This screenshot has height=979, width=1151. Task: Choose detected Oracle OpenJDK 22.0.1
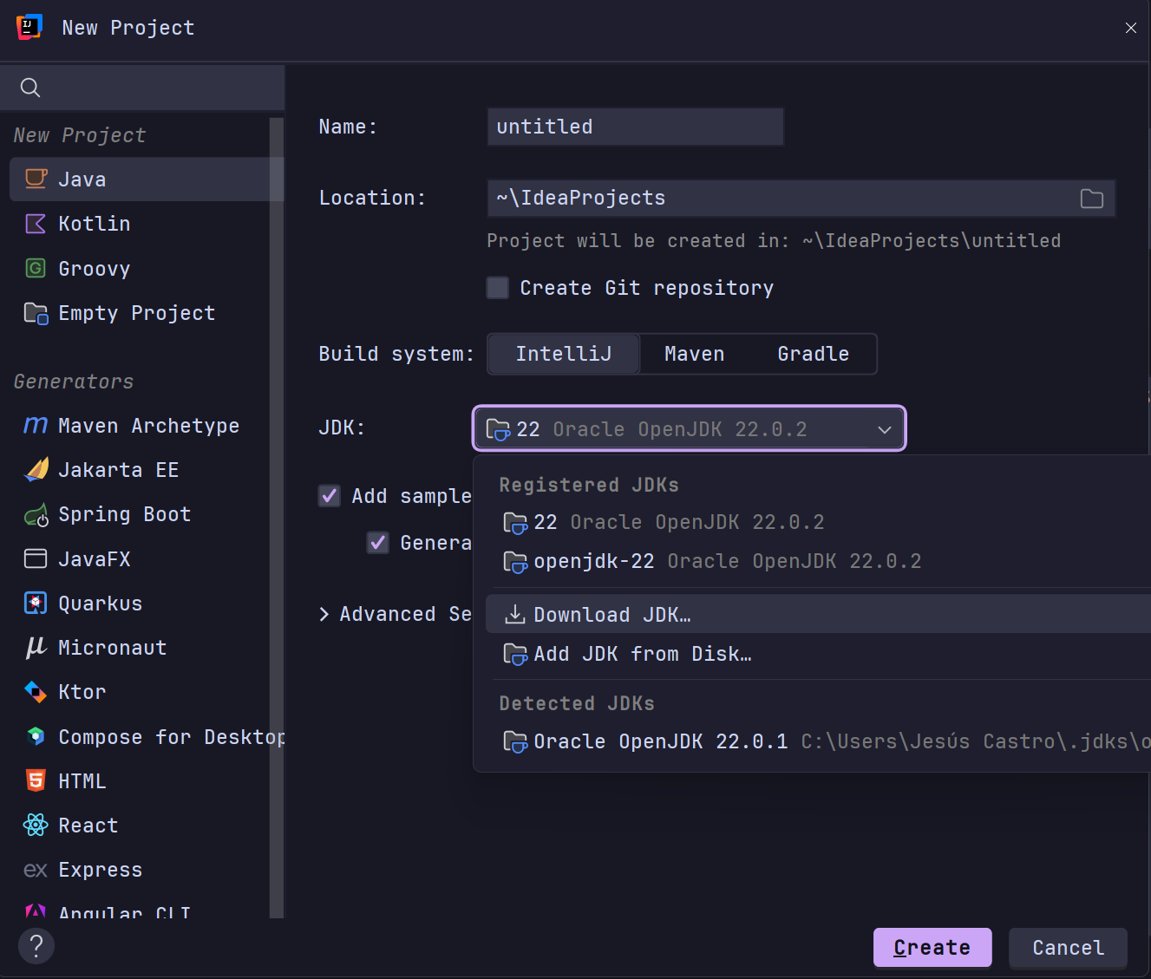coord(818,741)
